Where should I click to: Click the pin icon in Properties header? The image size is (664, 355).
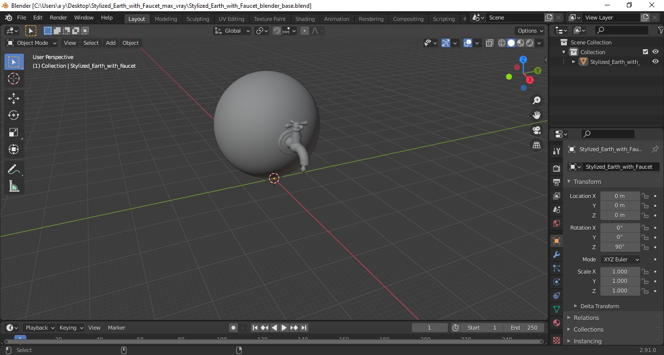pyautogui.click(x=655, y=149)
